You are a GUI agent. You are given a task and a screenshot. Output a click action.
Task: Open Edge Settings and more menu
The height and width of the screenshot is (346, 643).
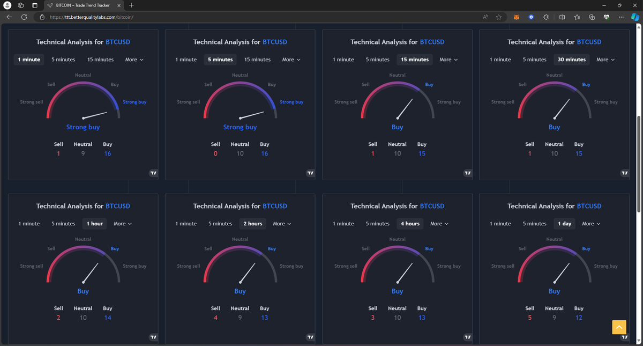click(620, 17)
